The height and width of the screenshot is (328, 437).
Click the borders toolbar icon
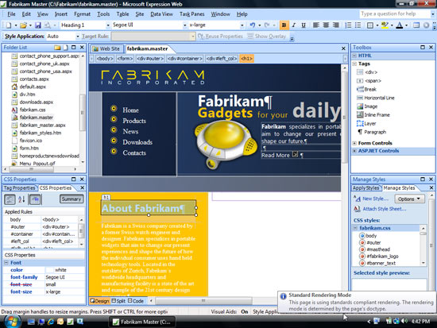tap(370, 25)
